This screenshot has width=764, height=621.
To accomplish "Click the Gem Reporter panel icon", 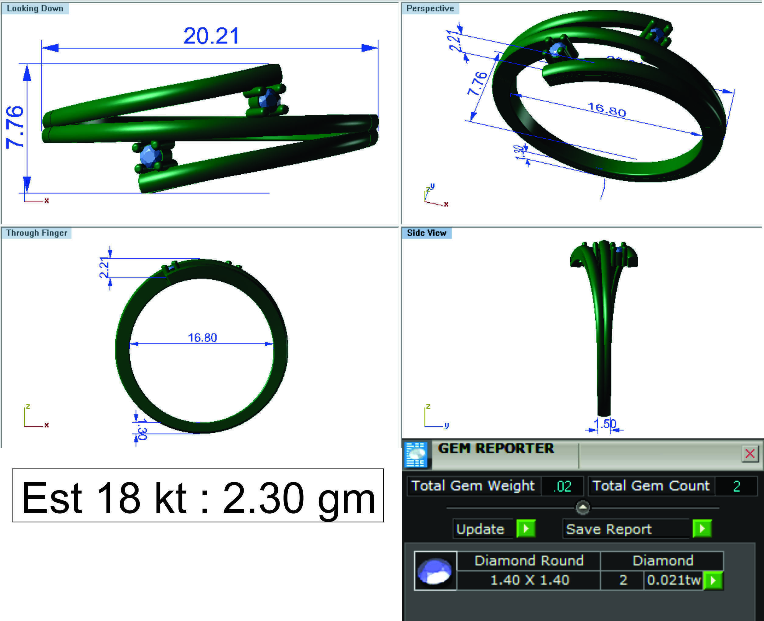I will [416, 455].
